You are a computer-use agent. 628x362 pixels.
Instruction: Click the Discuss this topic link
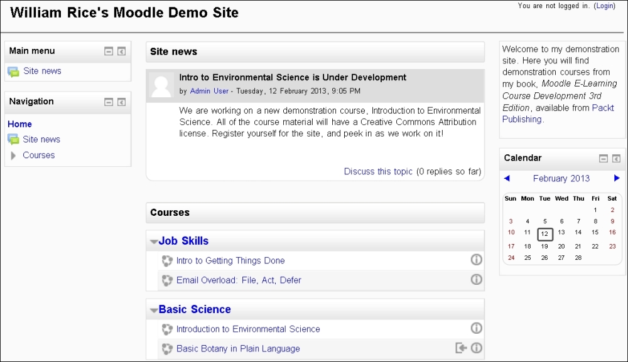click(x=378, y=172)
